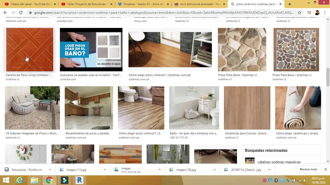Open images (11).jpg download item
The height and width of the screenshot is (185, 330).
76,170
